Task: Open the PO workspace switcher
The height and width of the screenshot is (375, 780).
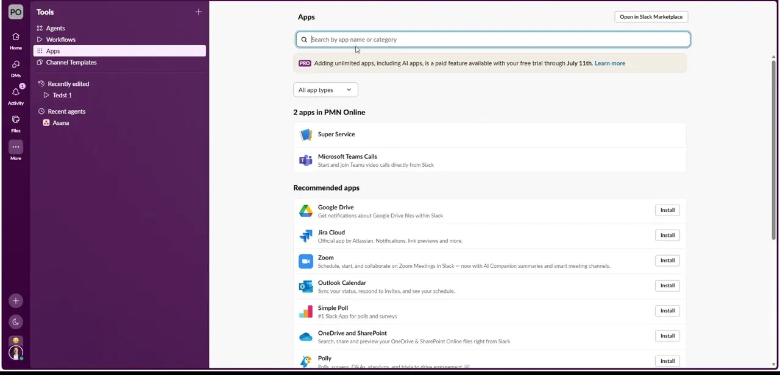Action: [16, 12]
